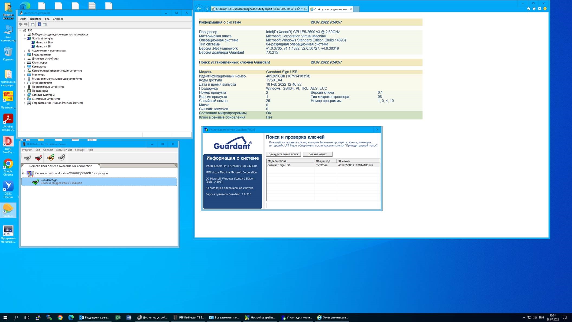Click Tools gear icon in Internet Explorer
This screenshot has width=572, height=325.
tap(539, 9)
